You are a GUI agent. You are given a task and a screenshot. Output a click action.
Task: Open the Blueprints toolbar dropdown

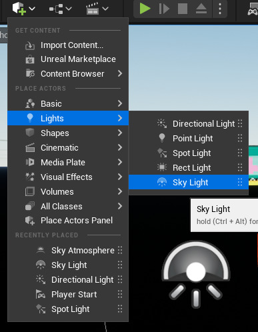point(60,9)
